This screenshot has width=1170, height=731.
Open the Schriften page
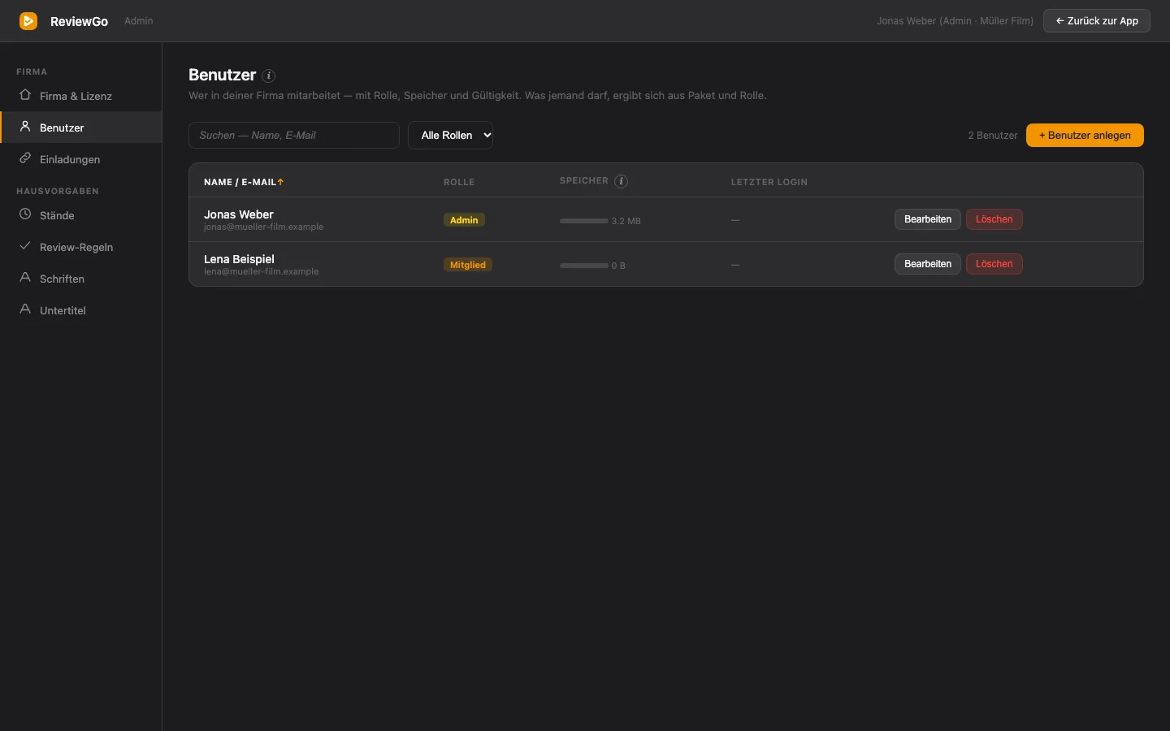[81, 279]
